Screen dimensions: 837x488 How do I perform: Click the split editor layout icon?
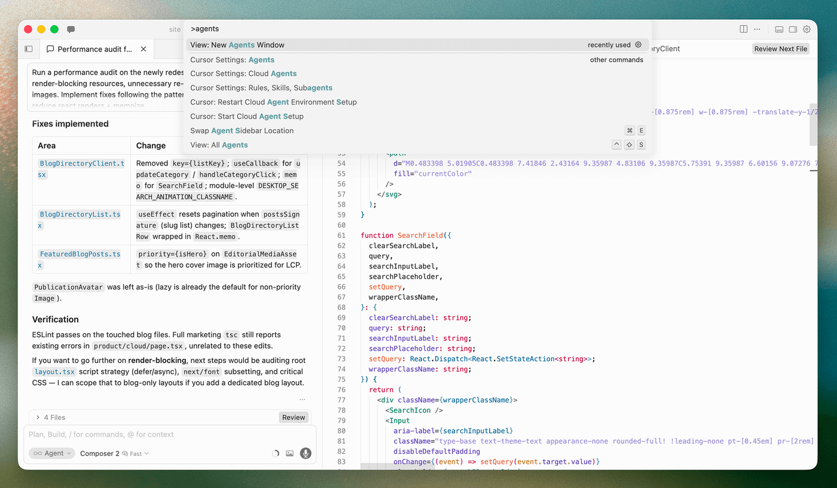(744, 29)
